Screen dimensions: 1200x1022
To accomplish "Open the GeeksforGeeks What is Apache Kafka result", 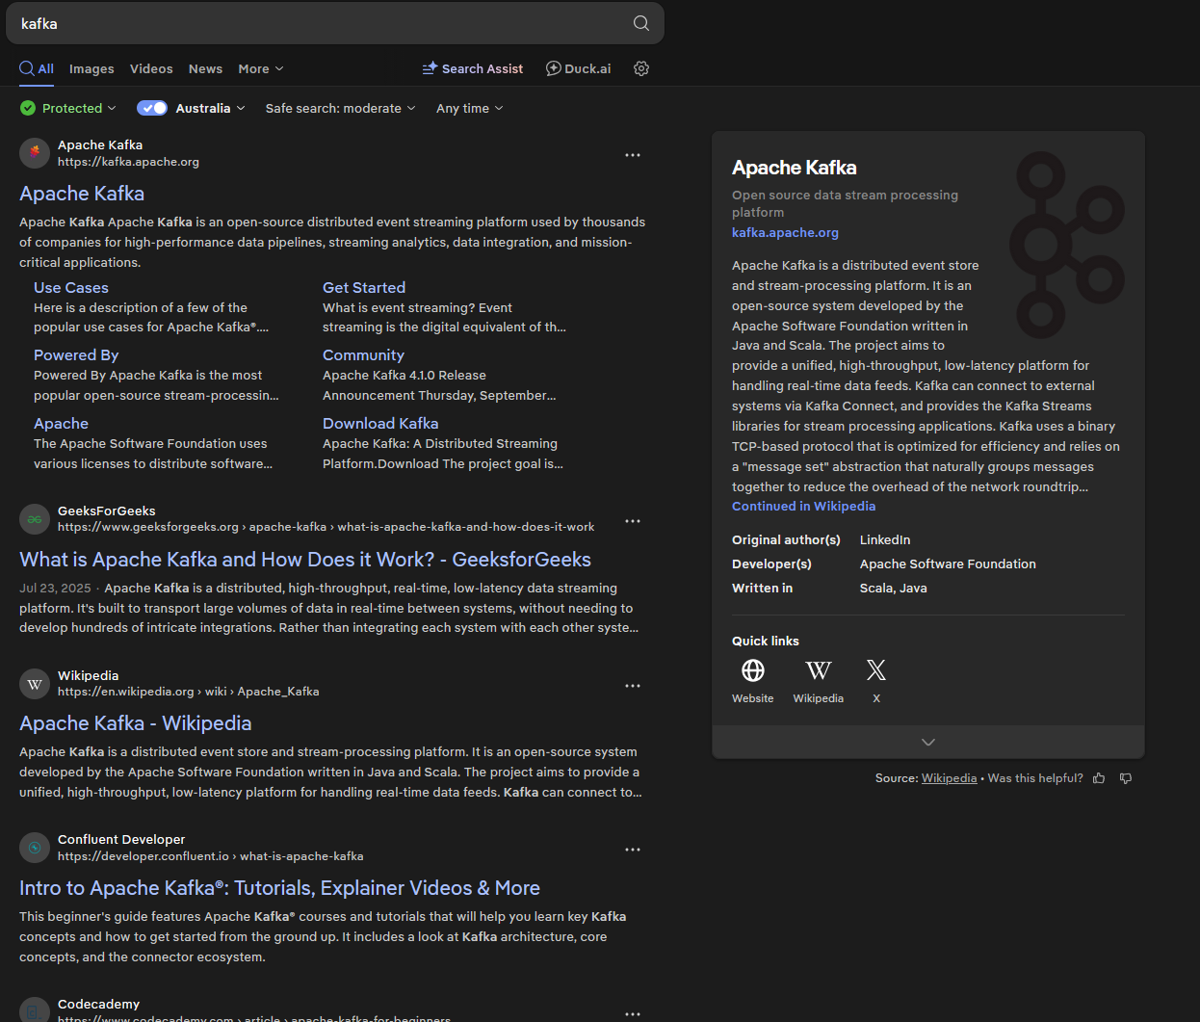I will tap(305, 560).
